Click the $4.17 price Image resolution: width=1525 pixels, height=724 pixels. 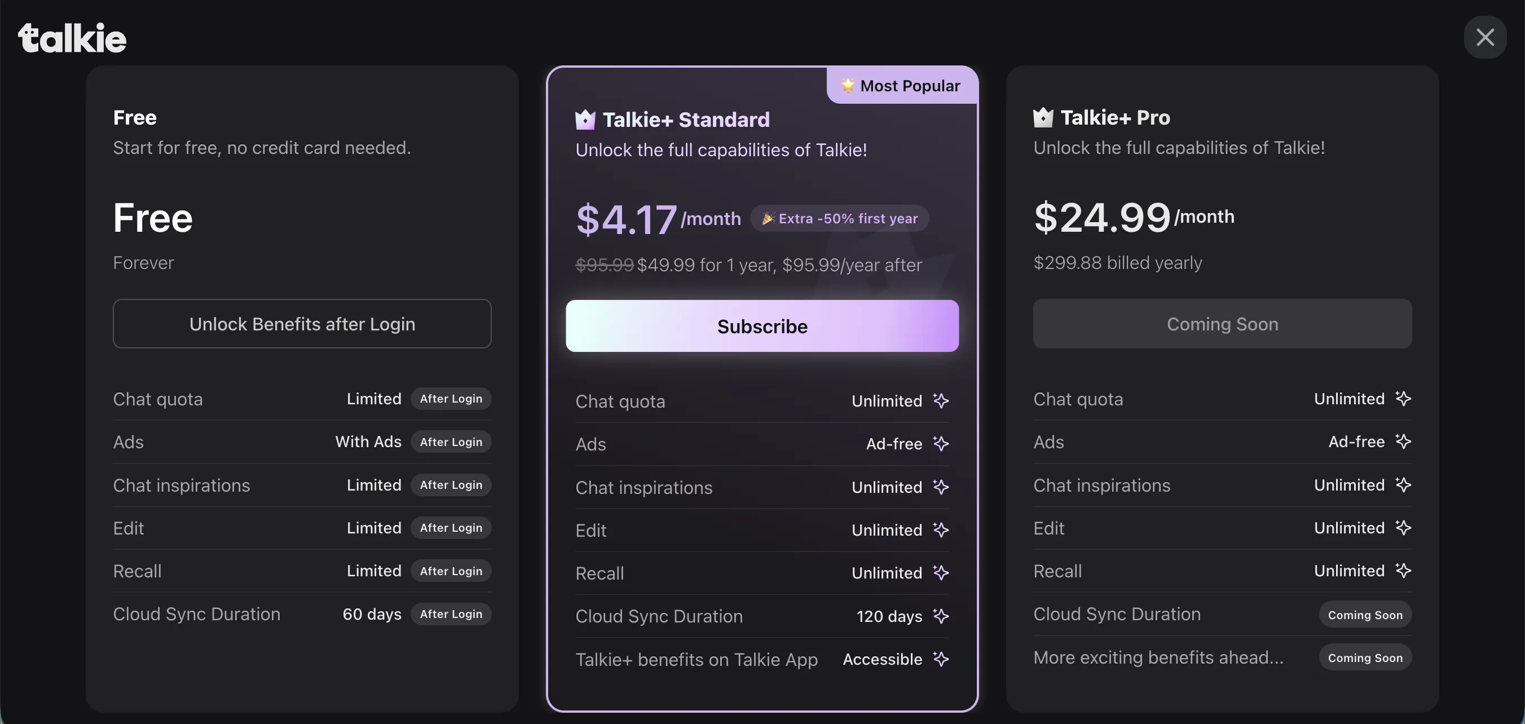click(x=627, y=219)
